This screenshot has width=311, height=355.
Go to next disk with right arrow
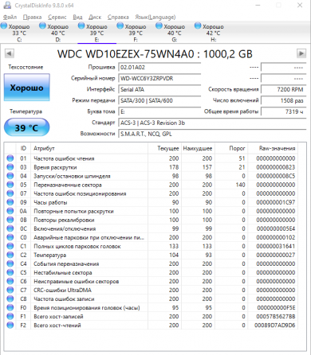(x=301, y=53)
